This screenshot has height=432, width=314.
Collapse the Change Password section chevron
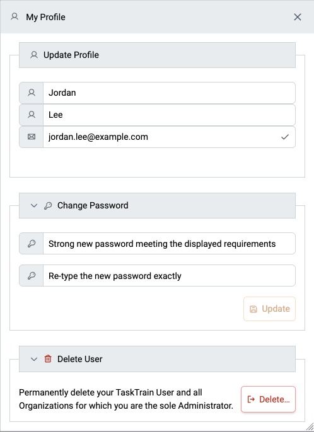34,205
